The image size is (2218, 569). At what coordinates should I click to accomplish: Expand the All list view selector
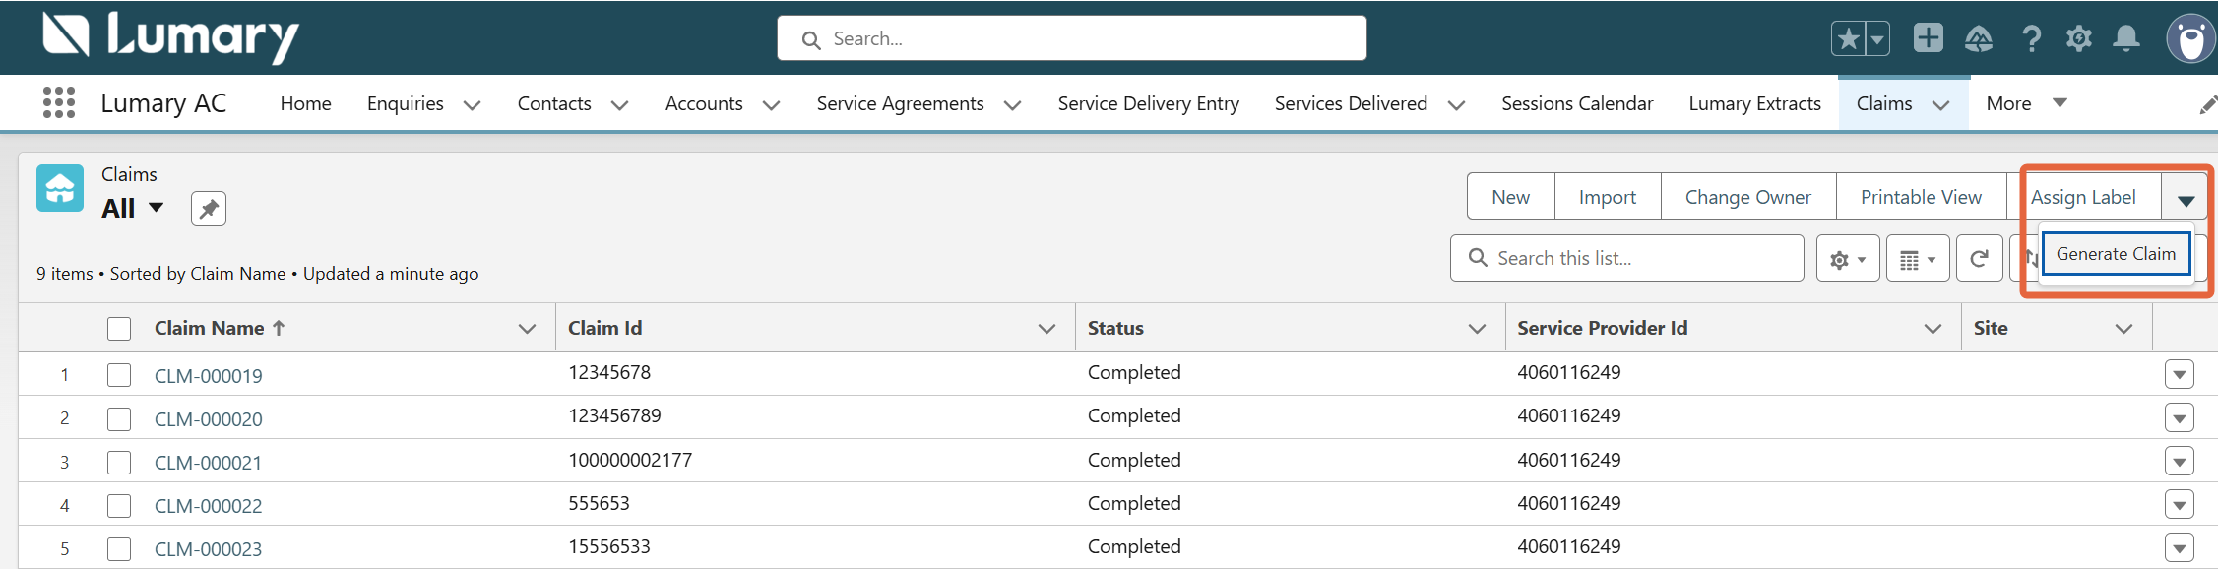click(x=156, y=208)
